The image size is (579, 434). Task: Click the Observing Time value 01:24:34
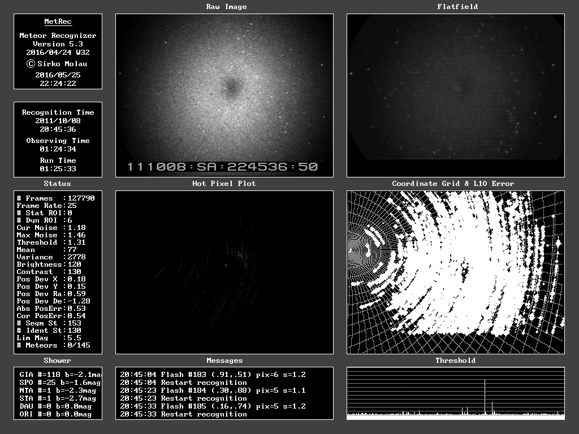tap(58, 149)
